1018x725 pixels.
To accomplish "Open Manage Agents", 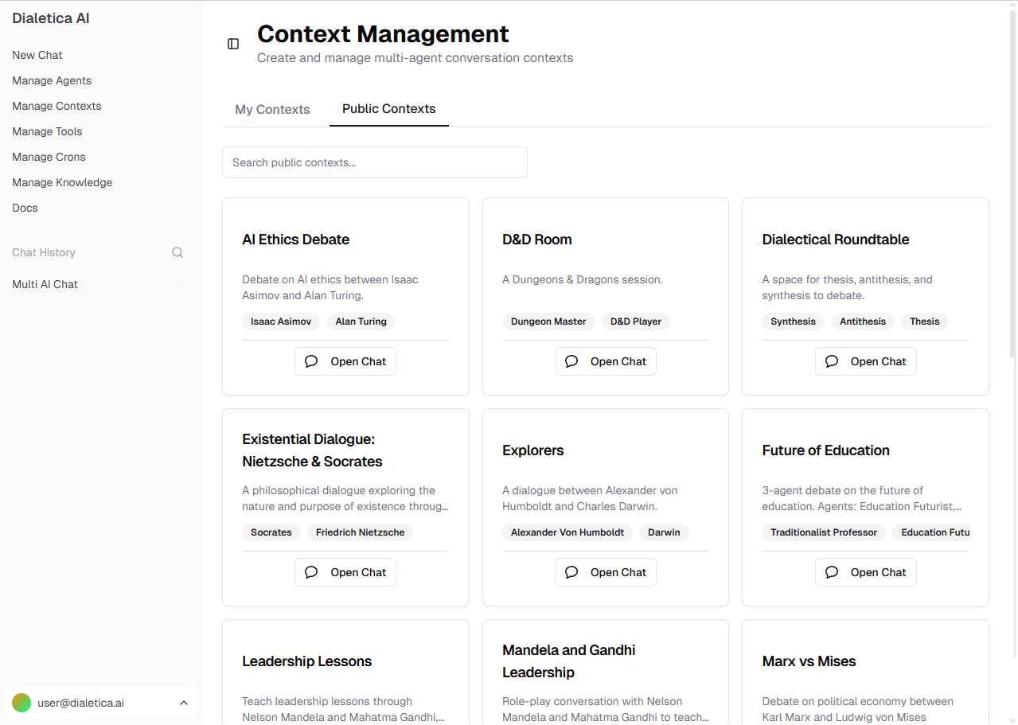I will [51, 80].
